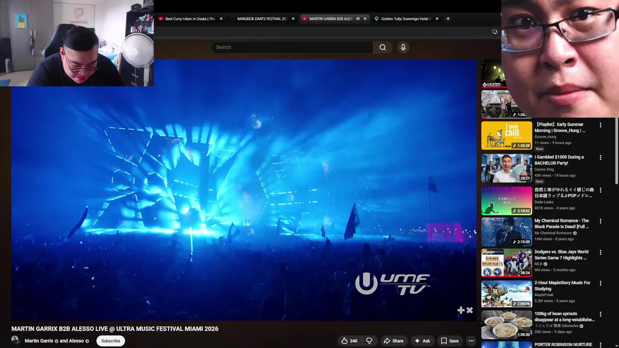Open a new browser tab
Image resolution: width=619 pixels, height=348 pixels.
click(x=448, y=19)
